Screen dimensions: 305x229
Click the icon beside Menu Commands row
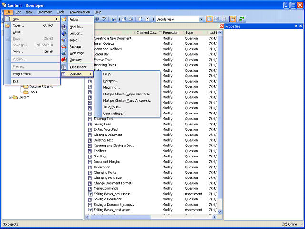[x=90, y=189]
